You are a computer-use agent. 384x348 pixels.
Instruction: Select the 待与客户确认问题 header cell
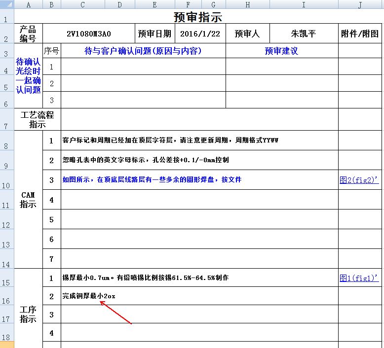coord(143,51)
